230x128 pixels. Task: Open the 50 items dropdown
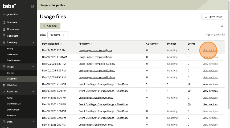coord(58,35)
